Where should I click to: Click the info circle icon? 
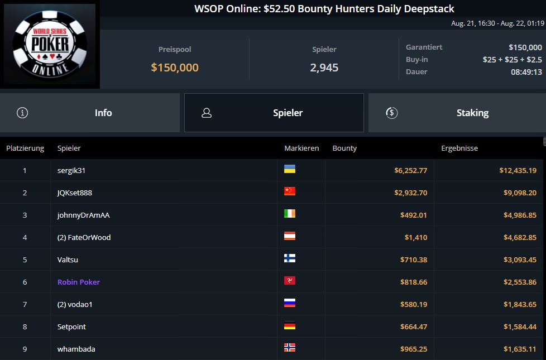tap(22, 113)
